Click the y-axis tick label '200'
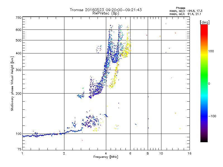223x167 pixels. [x=18, y=94]
